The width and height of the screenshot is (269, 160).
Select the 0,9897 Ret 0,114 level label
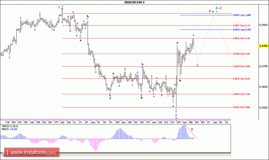(x=241, y=25)
